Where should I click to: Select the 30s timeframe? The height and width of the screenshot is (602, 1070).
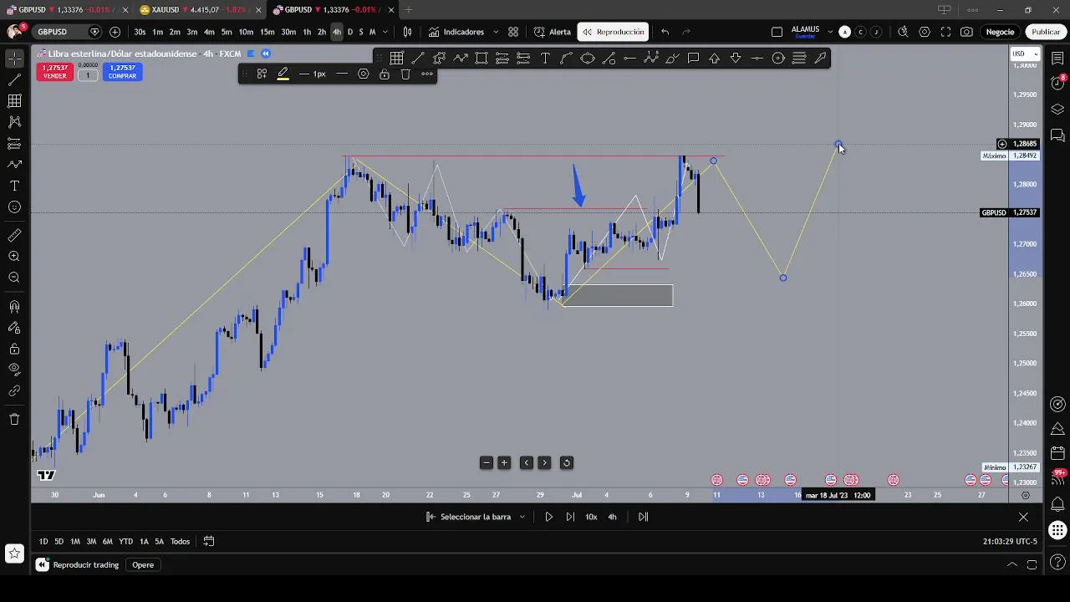tap(140, 32)
